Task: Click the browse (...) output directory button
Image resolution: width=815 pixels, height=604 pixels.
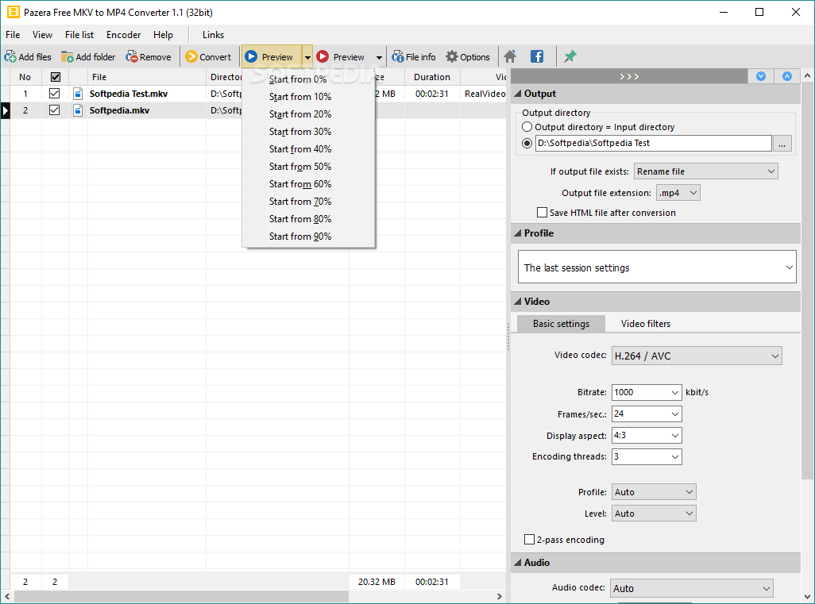Action: click(x=782, y=144)
